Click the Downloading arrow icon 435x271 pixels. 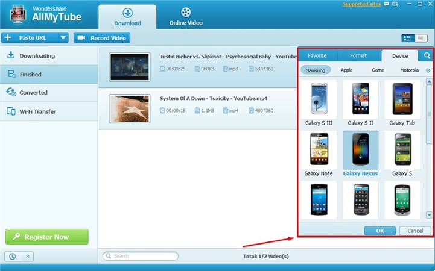tap(11, 55)
